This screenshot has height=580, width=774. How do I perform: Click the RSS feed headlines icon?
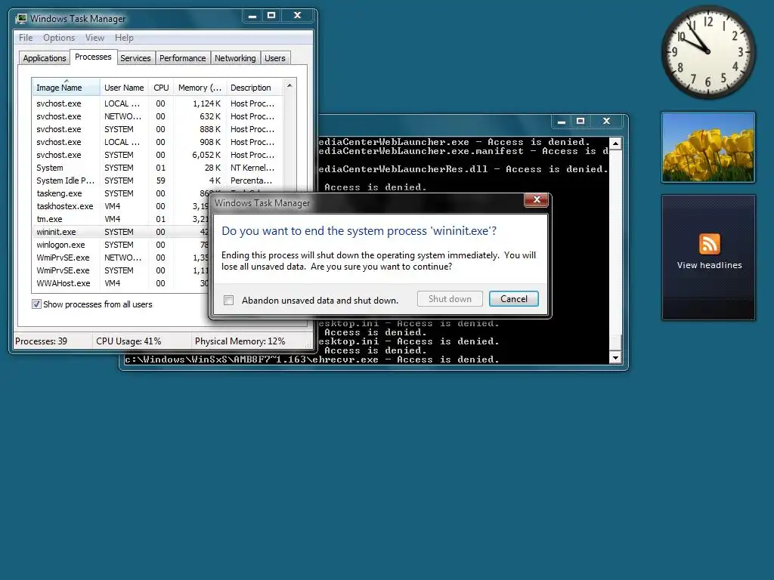tap(709, 244)
